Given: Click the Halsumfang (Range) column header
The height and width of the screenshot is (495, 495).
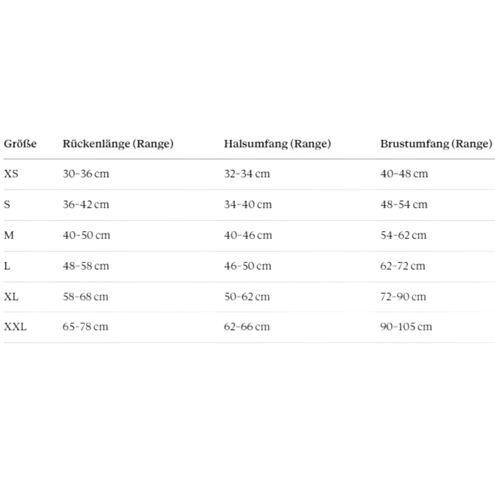Looking at the screenshot, I should [277, 144].
